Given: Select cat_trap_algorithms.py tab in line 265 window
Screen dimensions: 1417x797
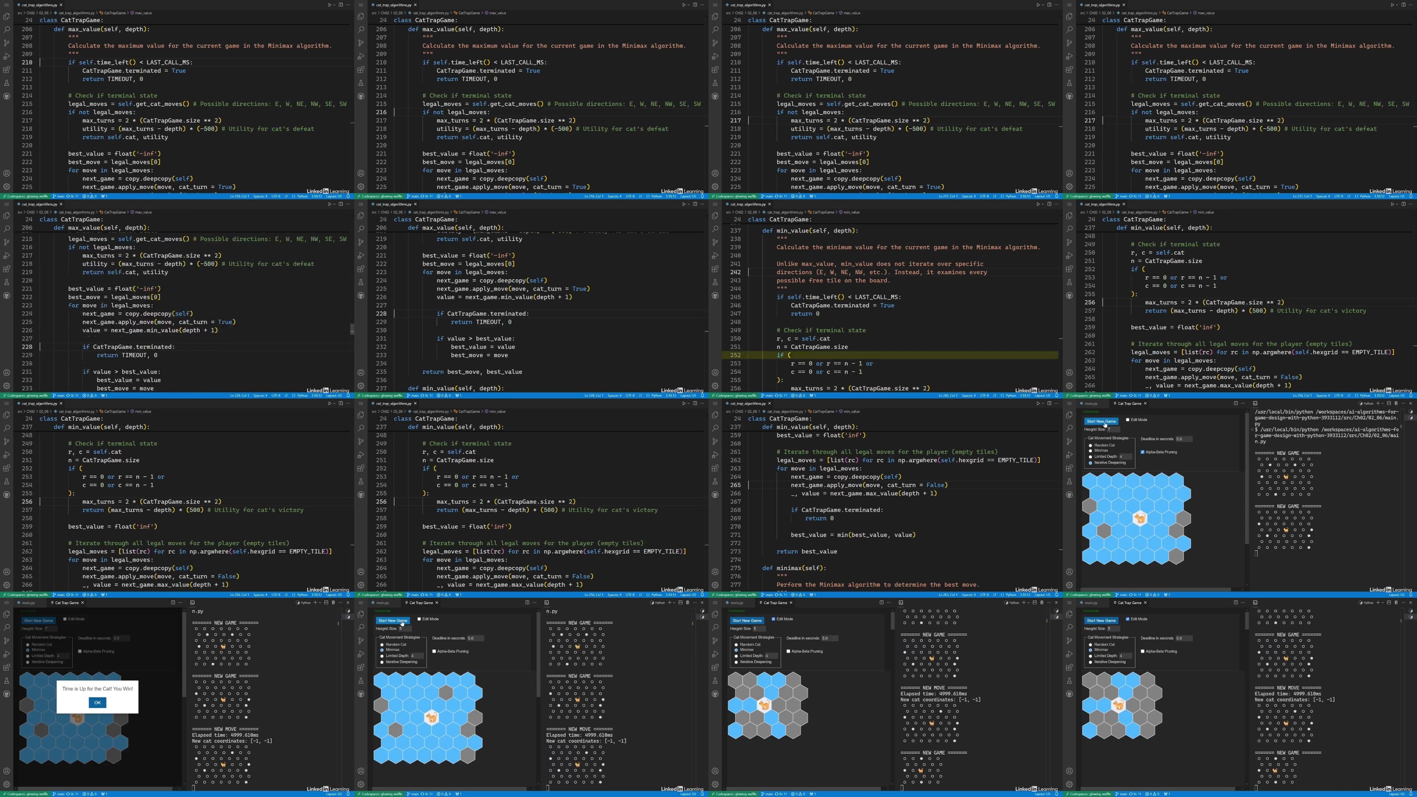Looking at the screenshot, I should point(748,403).
